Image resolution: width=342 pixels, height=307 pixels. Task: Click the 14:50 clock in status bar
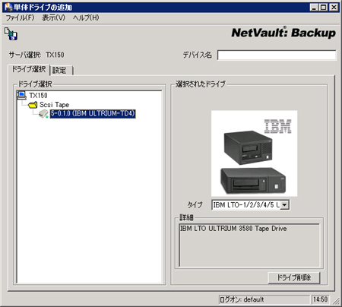(x=321, y=299)
